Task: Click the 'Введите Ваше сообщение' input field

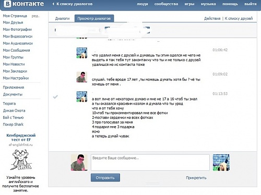Action: [x=150, y=163]
